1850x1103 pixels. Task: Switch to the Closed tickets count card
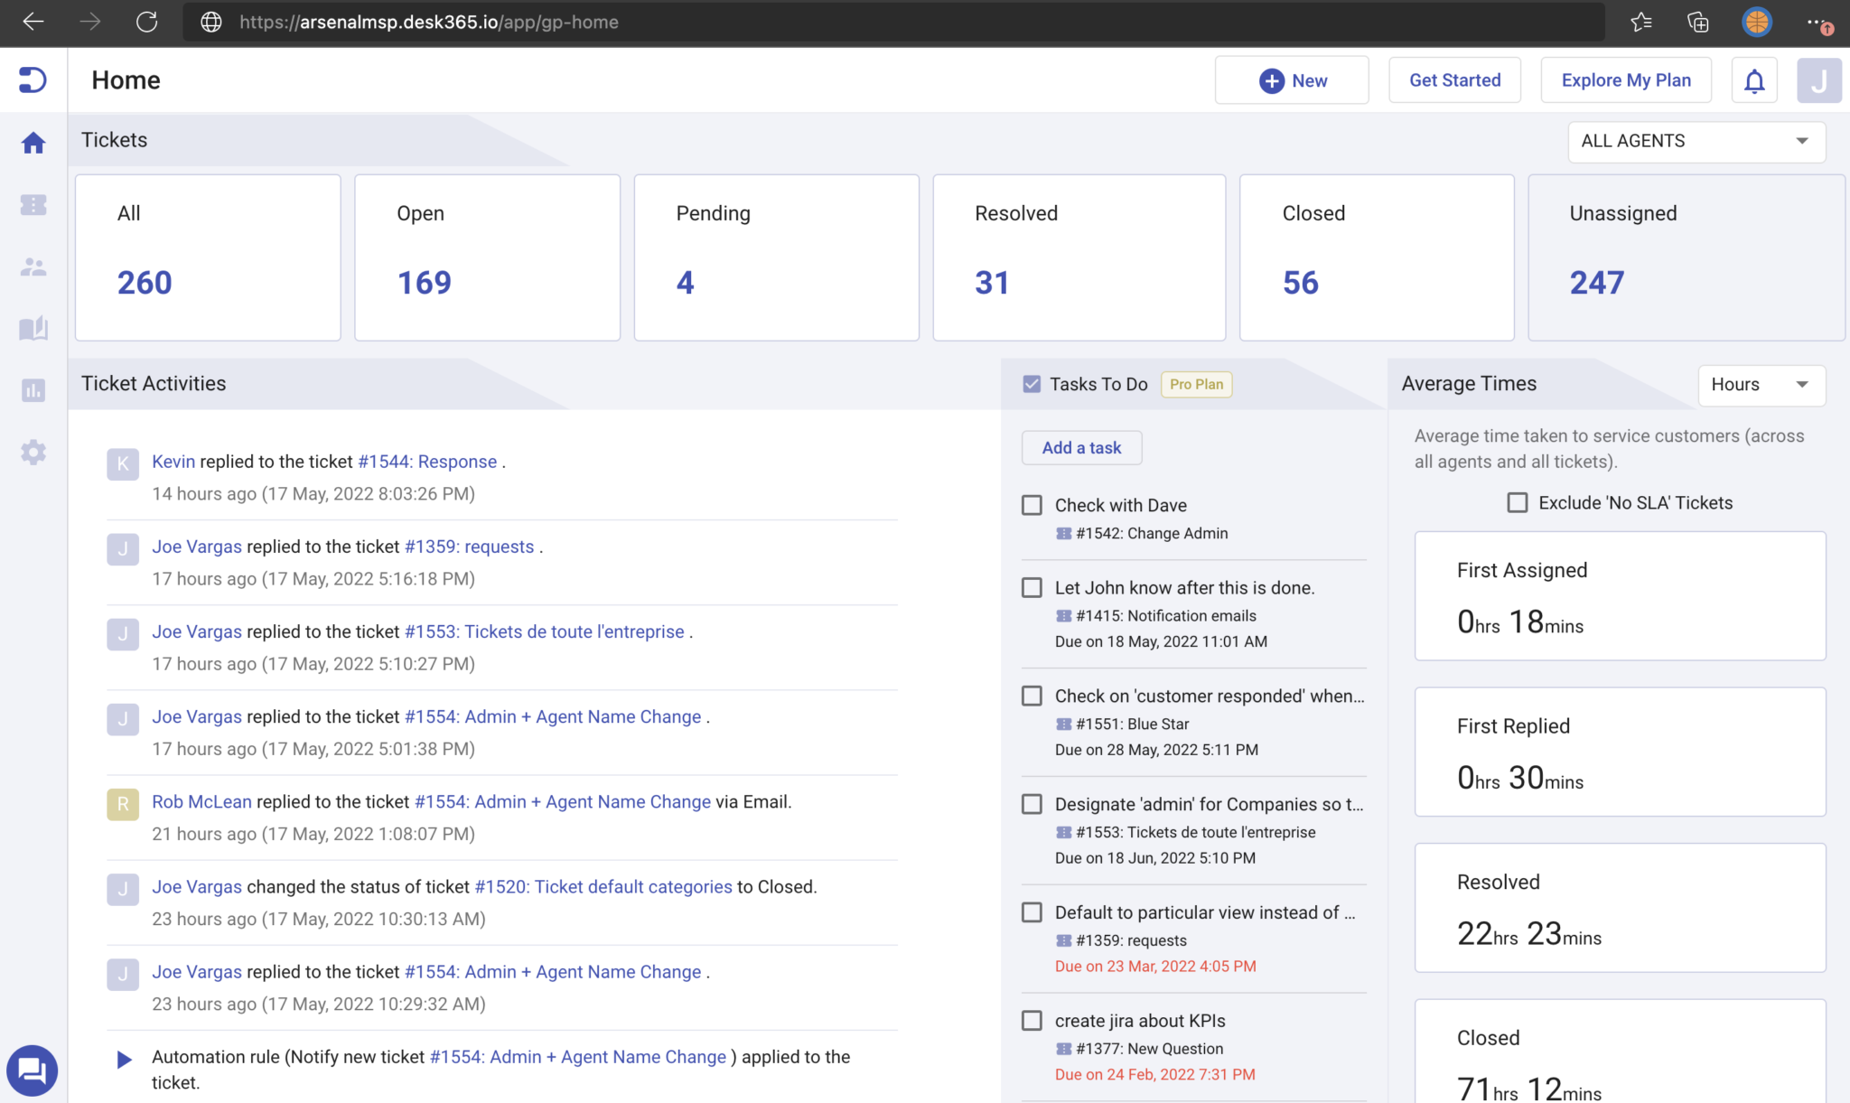pyautogui.click(x=1376, y=257)
